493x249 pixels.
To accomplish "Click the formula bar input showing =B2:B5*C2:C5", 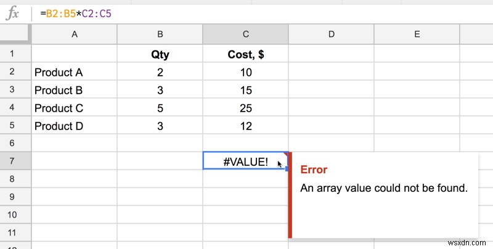I will point(263,14).
